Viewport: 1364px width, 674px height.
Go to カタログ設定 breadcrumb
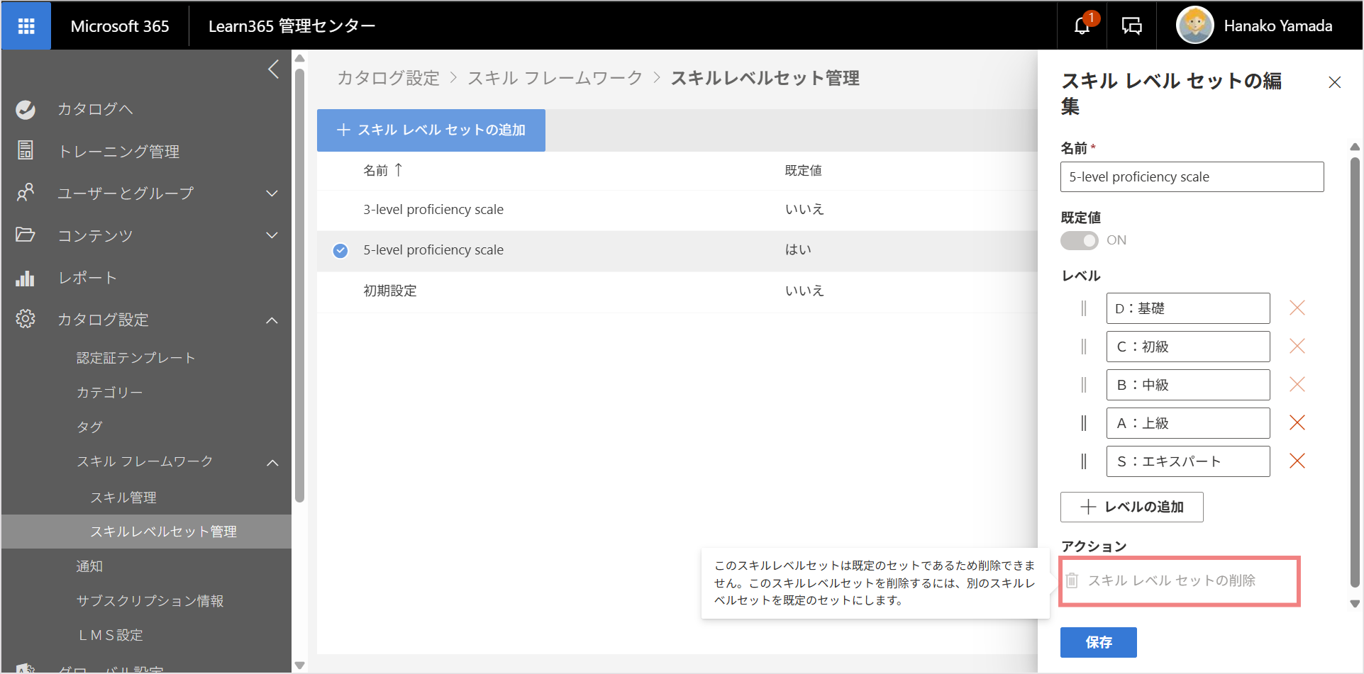point(389,78)
